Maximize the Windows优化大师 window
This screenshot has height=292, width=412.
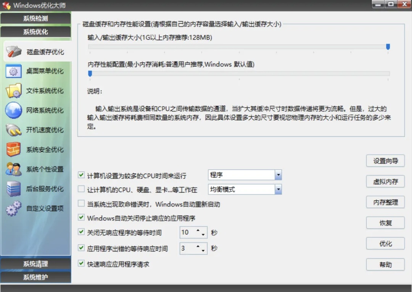(391, 4)
